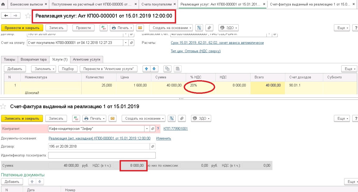
Task: Close the Счета покупателям tab
Action: point(175,4)
